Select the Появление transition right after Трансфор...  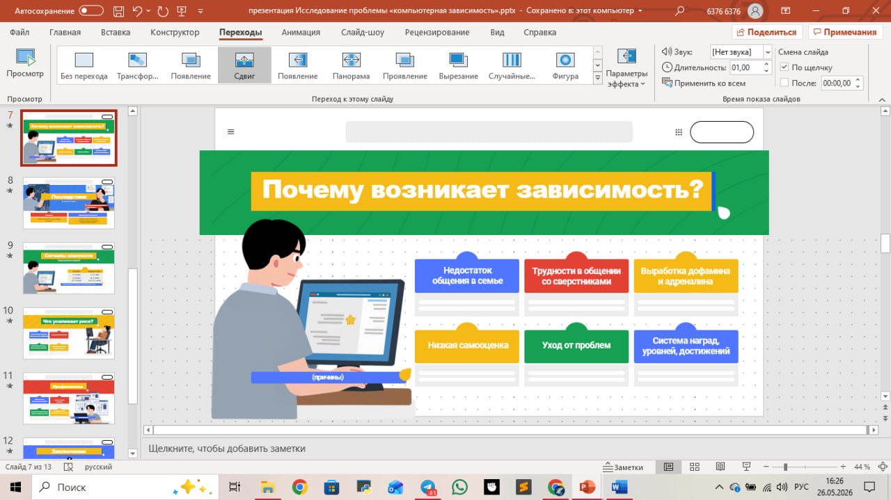pyautogui.click(x=191, y=66)
